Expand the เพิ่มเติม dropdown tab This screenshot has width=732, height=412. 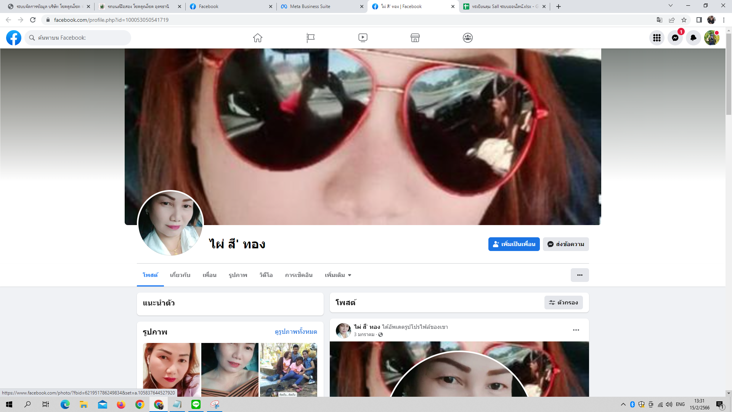pyautogui.click(x=338, y=275)
